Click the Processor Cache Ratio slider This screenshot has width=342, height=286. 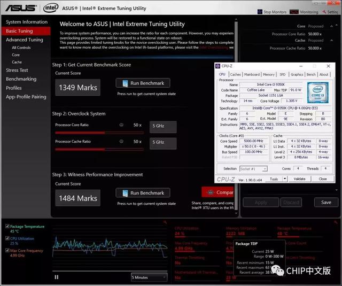tap(99, 150)
